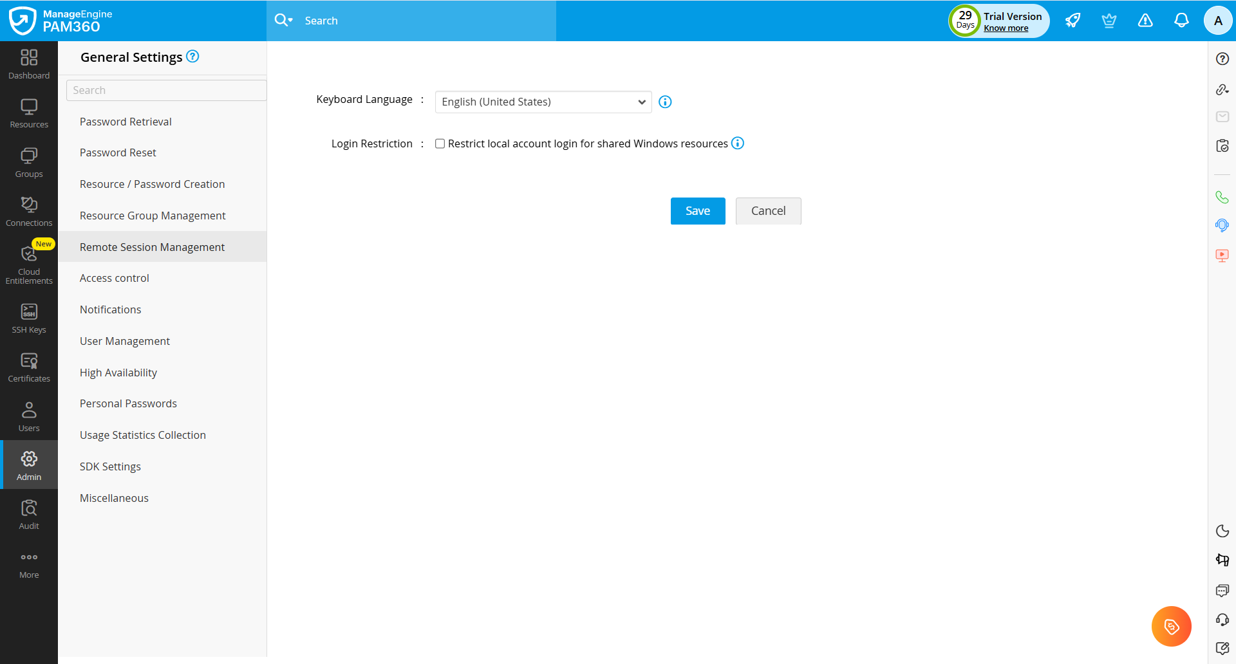The image size is (1236, 664).
Task: Click the blue live support headset icon
Action: click(x=1222, y=225)
